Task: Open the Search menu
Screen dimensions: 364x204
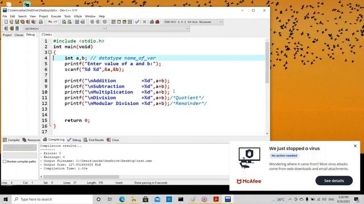Action: coord(22,16)
